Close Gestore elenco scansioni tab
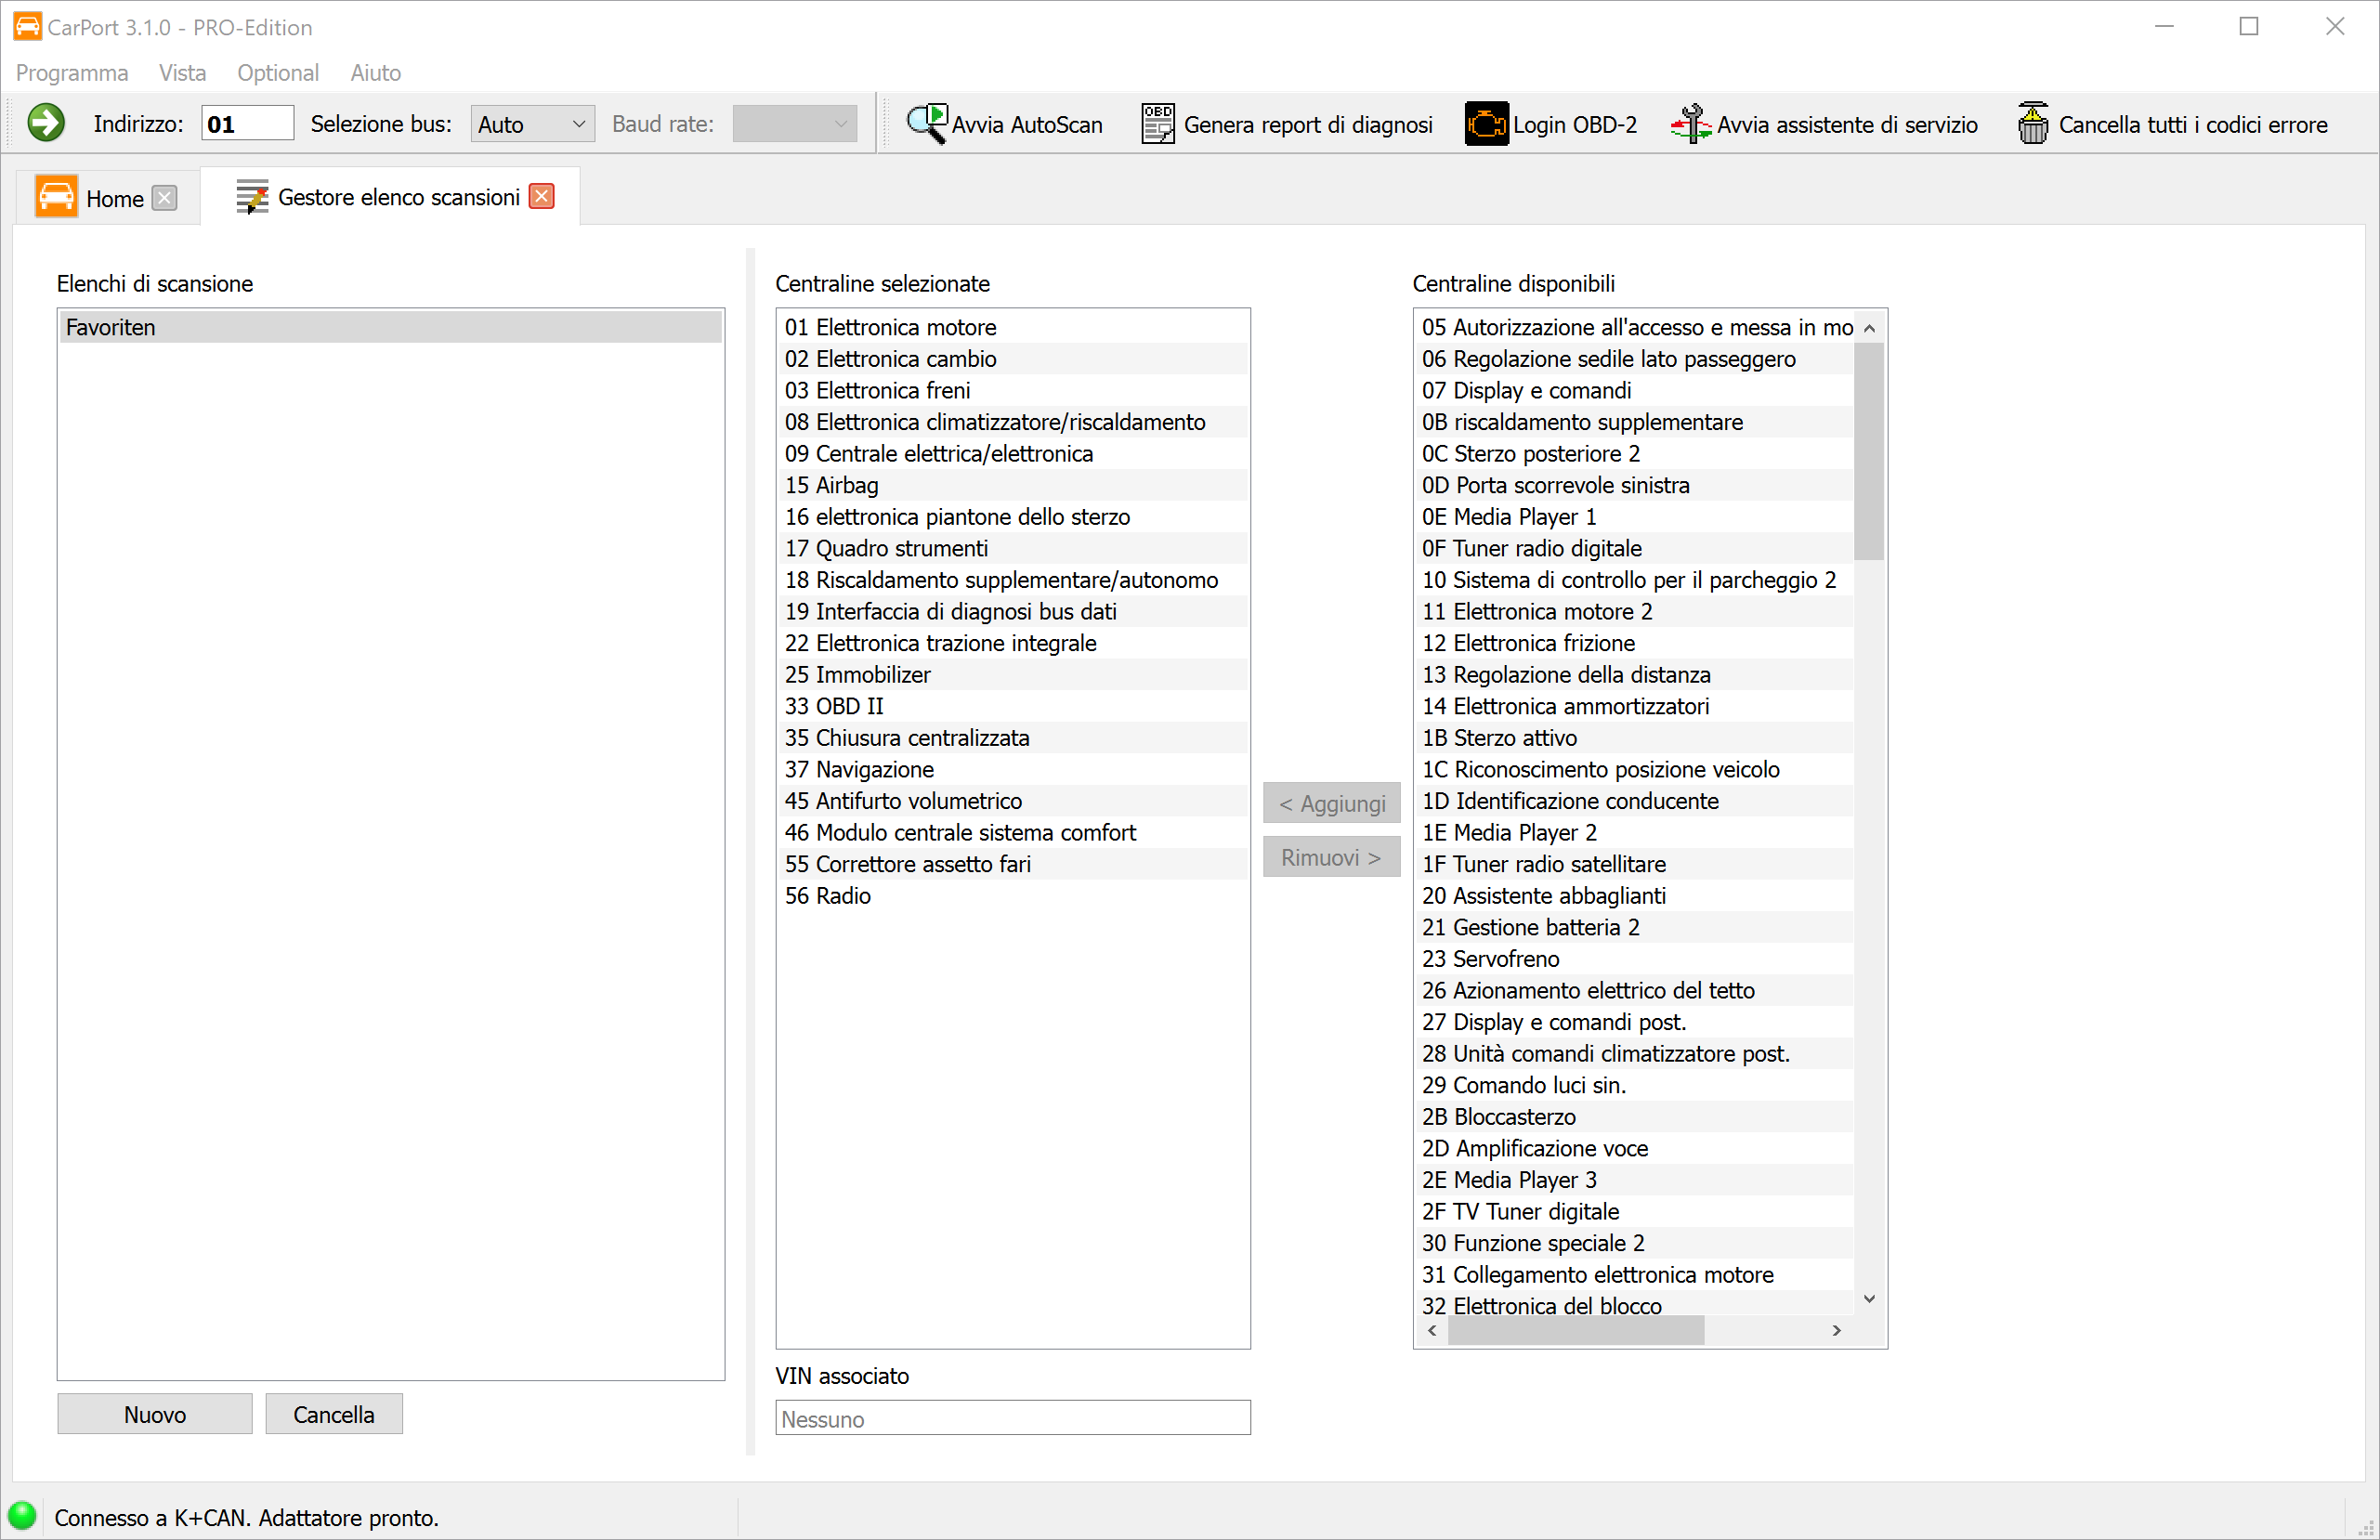The width and height of the screenshot is (2380, 1540). (542, 196)
